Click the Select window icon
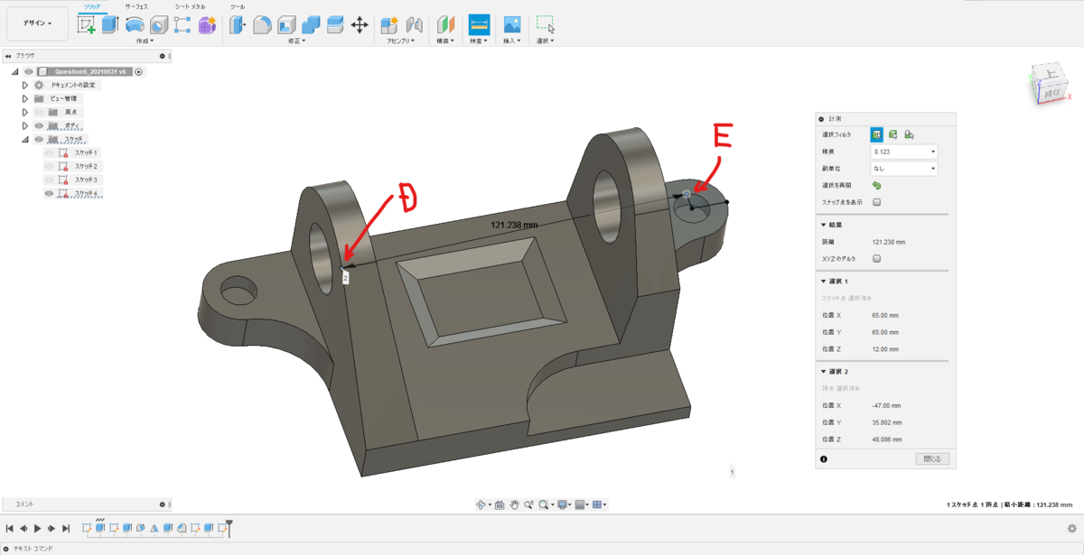This screenshot has width=1084, height=555. [x=545, y=24]
